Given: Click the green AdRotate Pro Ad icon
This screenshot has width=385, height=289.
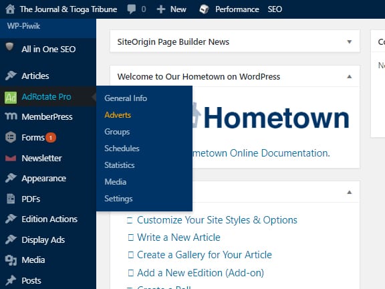Looking at the screenshot, I should coord(11,98).
